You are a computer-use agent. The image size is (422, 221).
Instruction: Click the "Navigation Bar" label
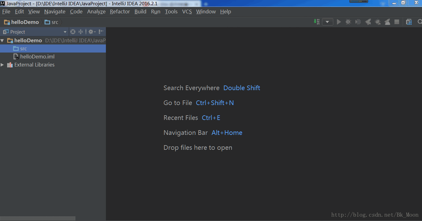pyautogui.click(x=186, y=133)
